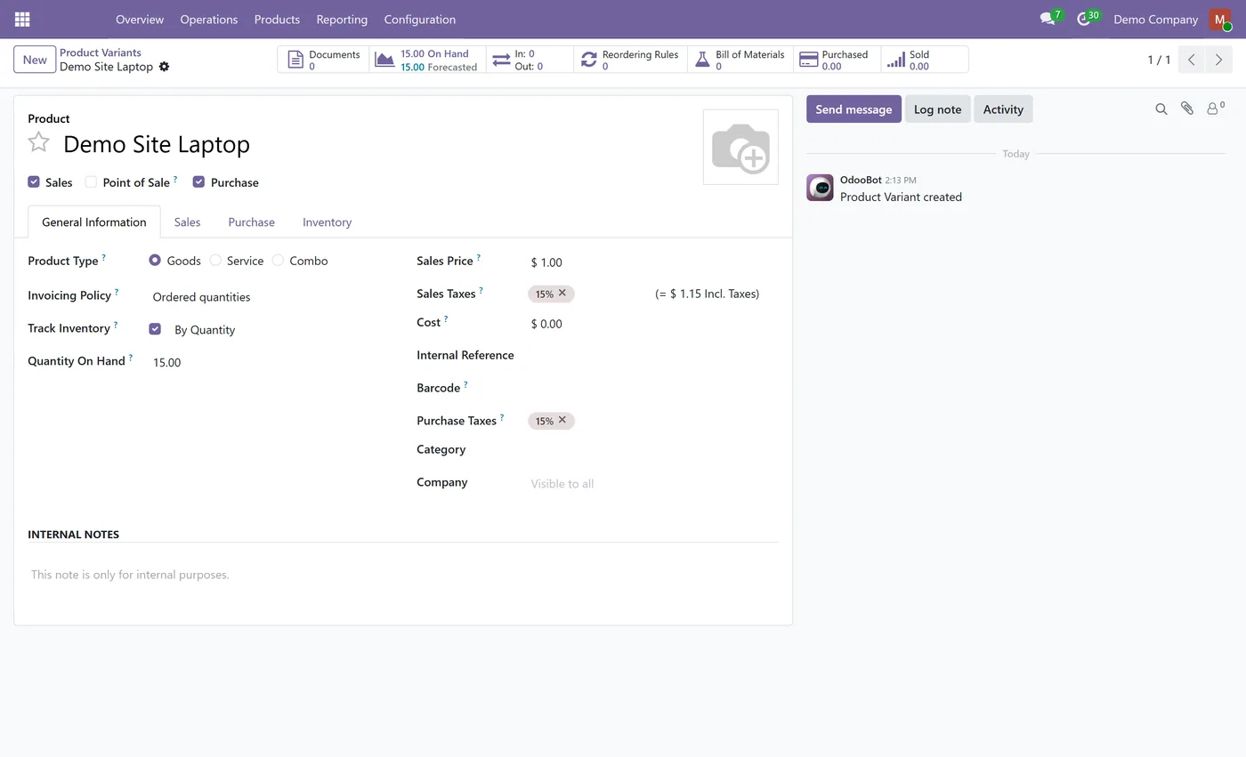This screenshot has width=1246, height=757.
Task: Open the Bill of Materials stat button
Action: (740, 60)
